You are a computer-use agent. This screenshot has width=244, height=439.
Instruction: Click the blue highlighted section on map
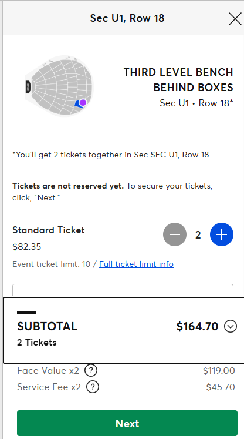[x=77, y=105]
